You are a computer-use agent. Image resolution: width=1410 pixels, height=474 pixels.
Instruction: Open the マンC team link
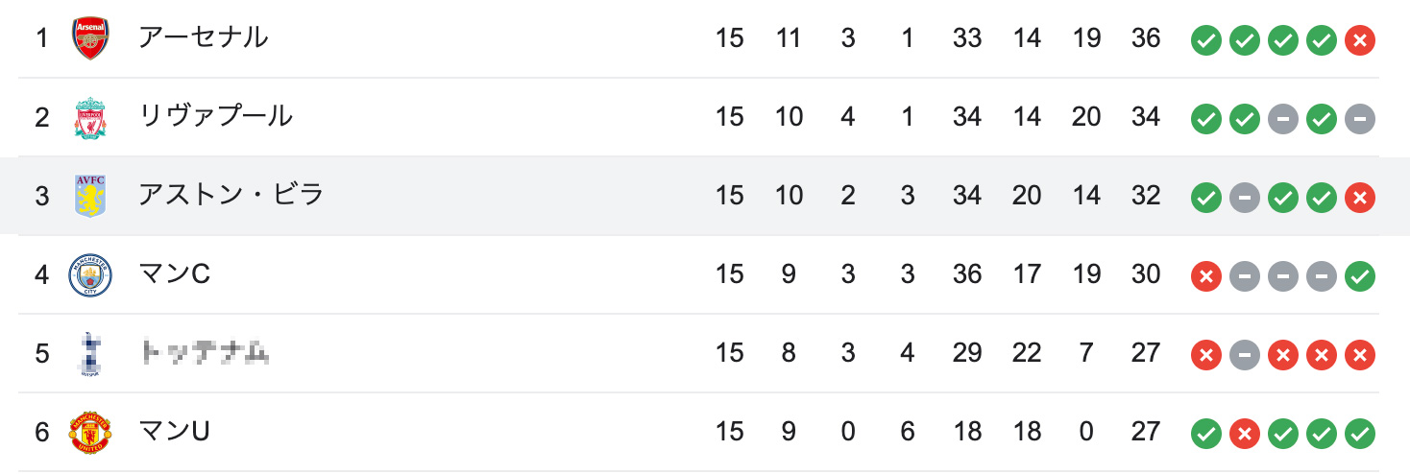tap(174, 274)
